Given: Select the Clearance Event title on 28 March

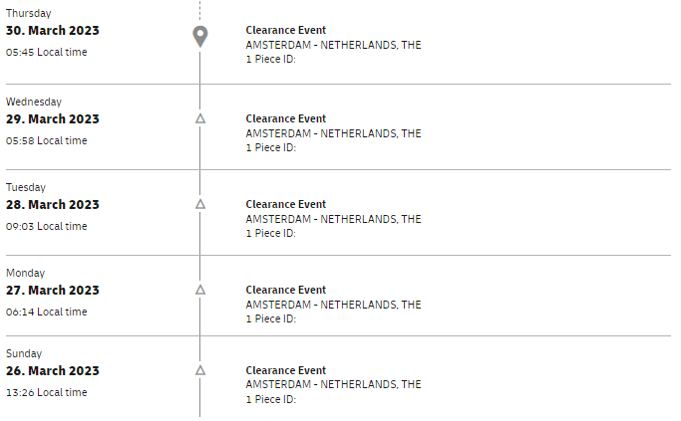Looking at the screenshot, I should pos(285,204).
